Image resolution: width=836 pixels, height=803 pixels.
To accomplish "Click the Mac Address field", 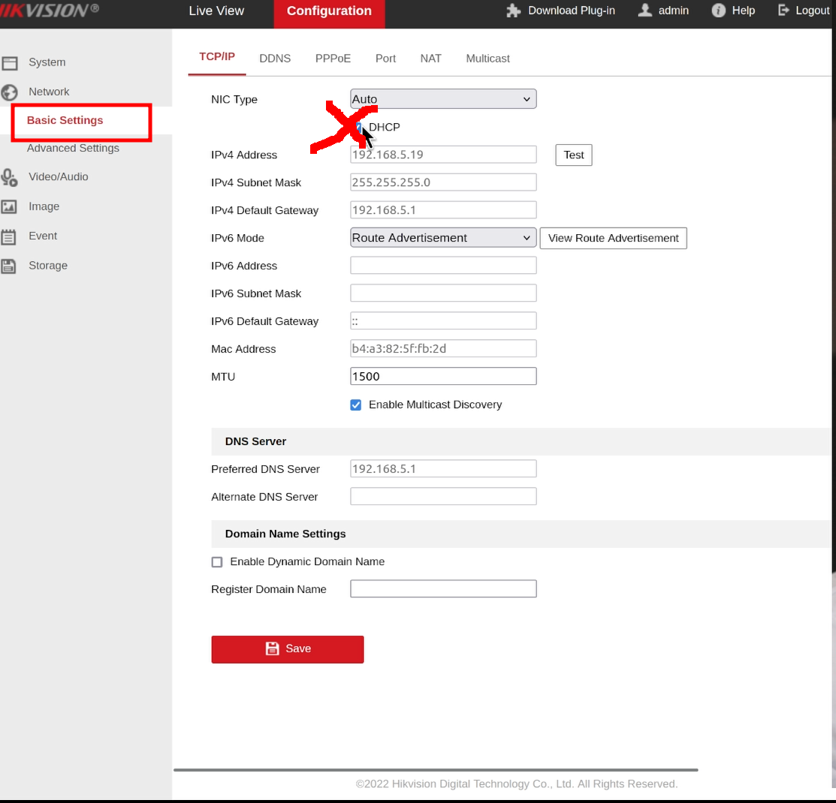I will coord(443,348).
